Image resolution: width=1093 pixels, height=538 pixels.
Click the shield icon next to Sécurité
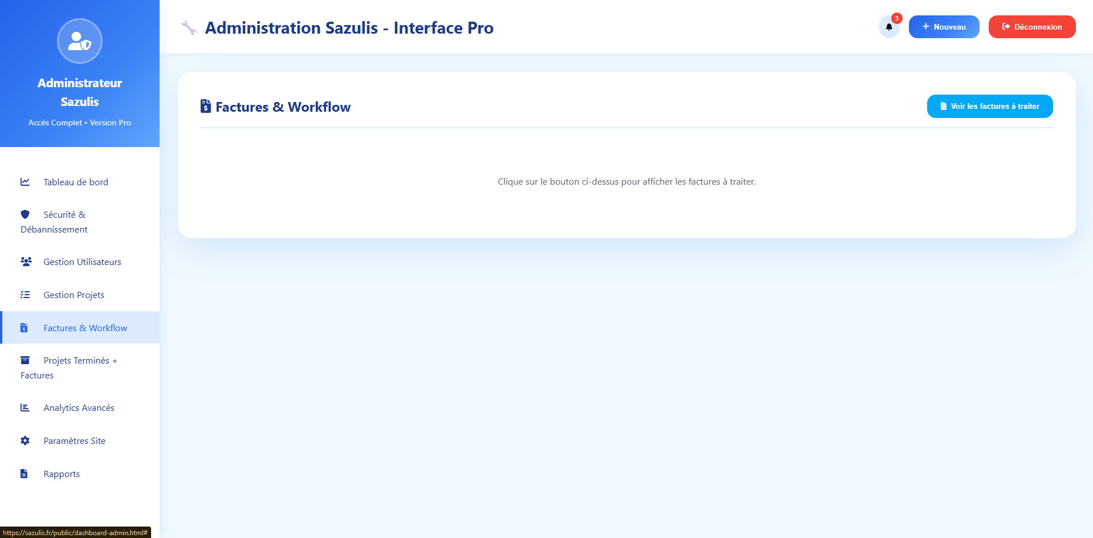point(25,214)
